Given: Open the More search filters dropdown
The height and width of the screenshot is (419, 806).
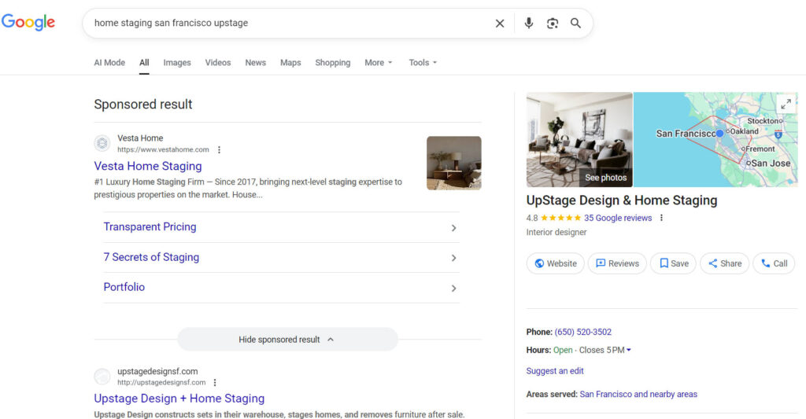Looking at the screenshot, I should click(378, 63).
